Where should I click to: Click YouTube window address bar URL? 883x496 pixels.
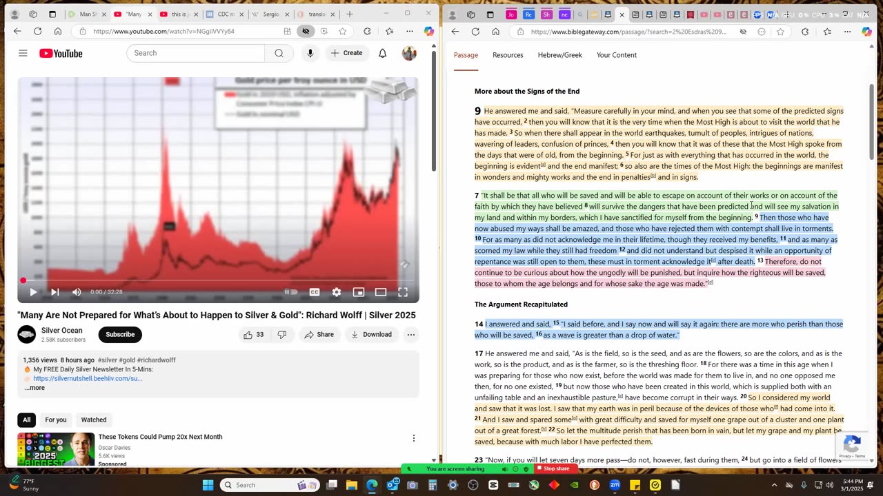click(x=163, y=31)
